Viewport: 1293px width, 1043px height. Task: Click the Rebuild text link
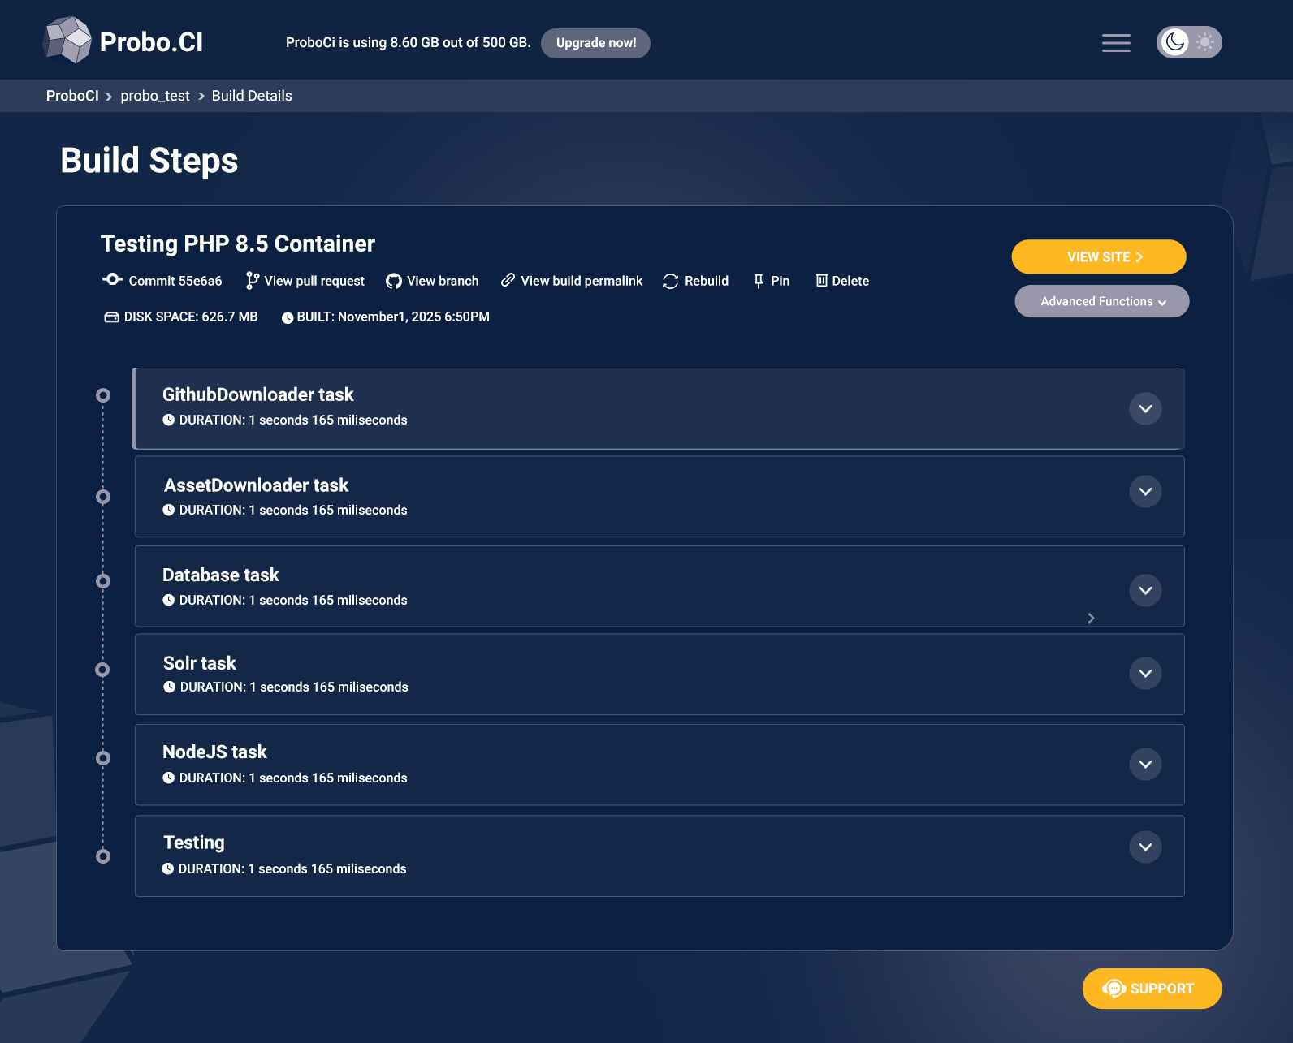point(707,281)
